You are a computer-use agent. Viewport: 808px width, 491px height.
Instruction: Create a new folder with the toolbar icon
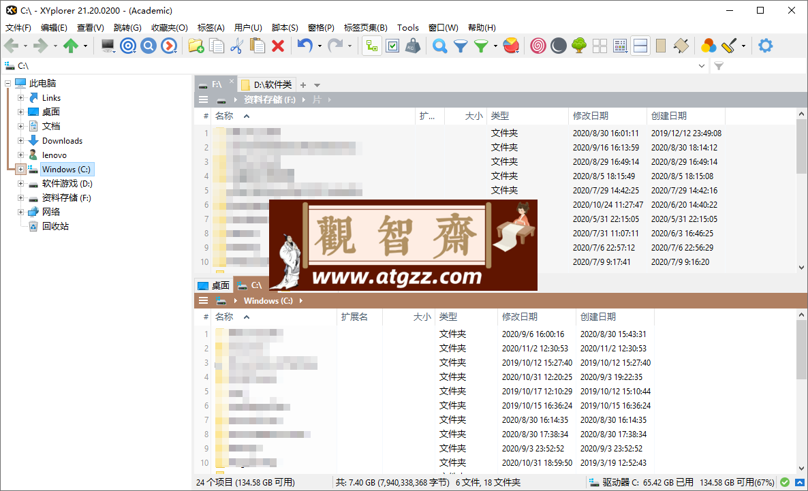pyautogui.click(x=196, y=46)
